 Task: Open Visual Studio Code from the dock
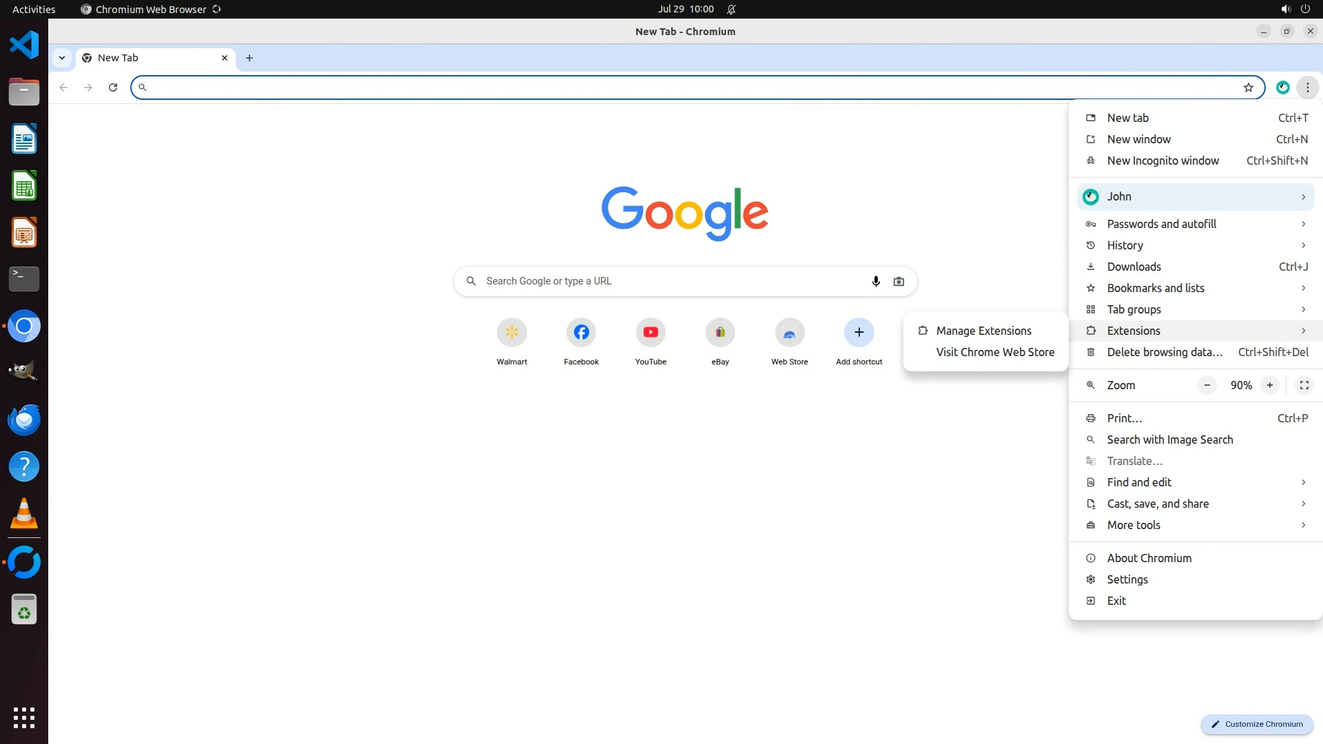[x=24, y=45]
